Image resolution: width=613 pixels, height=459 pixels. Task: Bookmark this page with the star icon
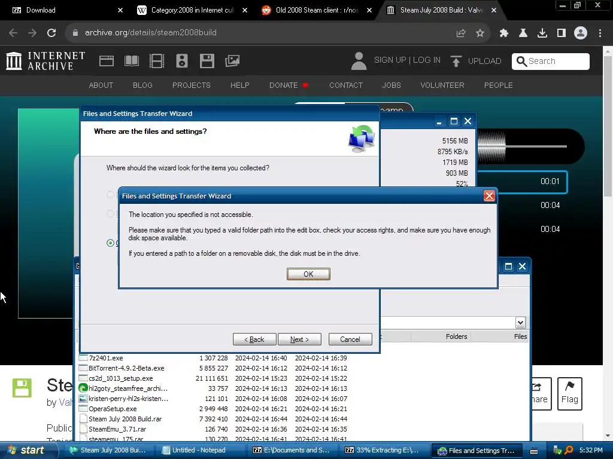480,33
